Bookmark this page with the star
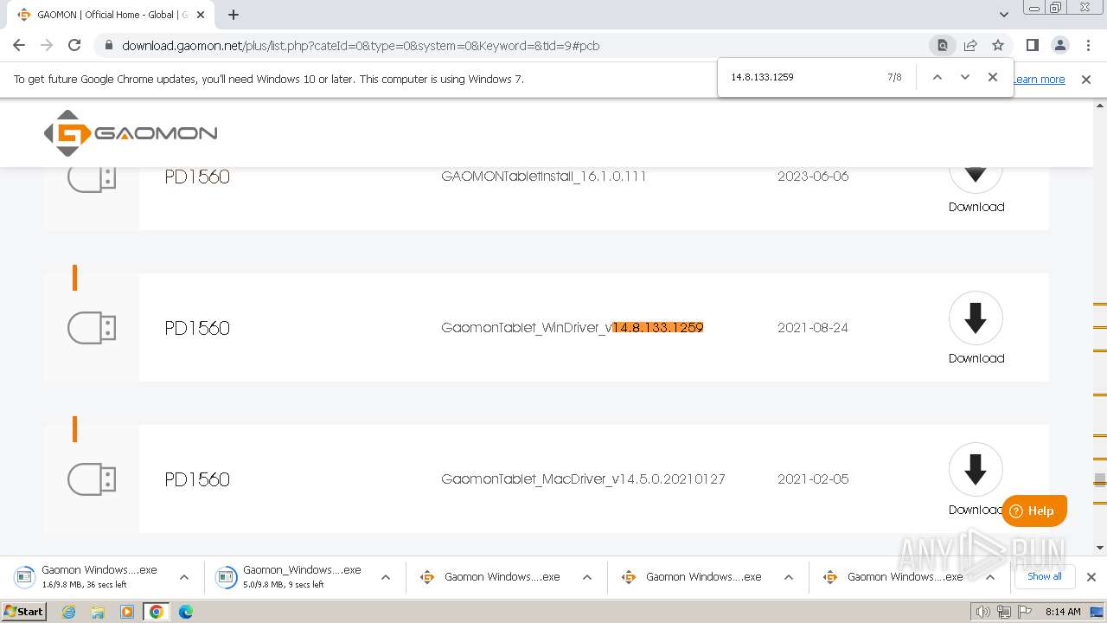Viewport: 1107px width, 623px height. click(998, 45)
